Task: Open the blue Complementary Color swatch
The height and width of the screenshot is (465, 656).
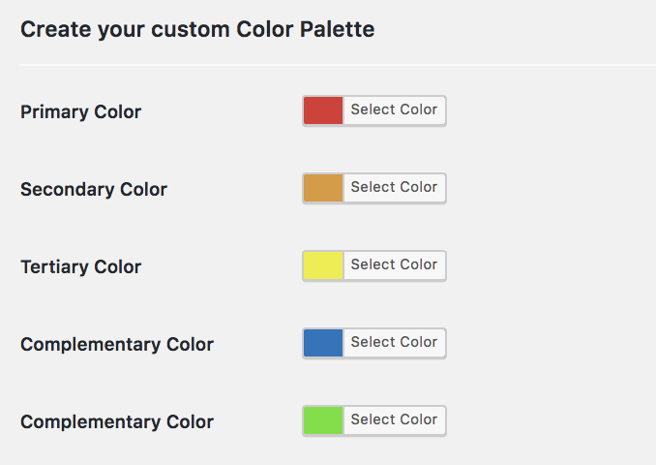Action: click(x=323, y=343)
